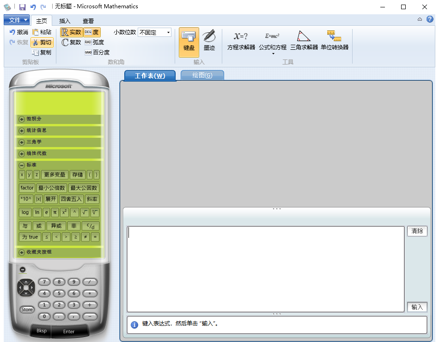Switch input to 墨迹 (ink) mode
Screen dimensions: 439x342
pyautogui.click(x=209, y=41)
